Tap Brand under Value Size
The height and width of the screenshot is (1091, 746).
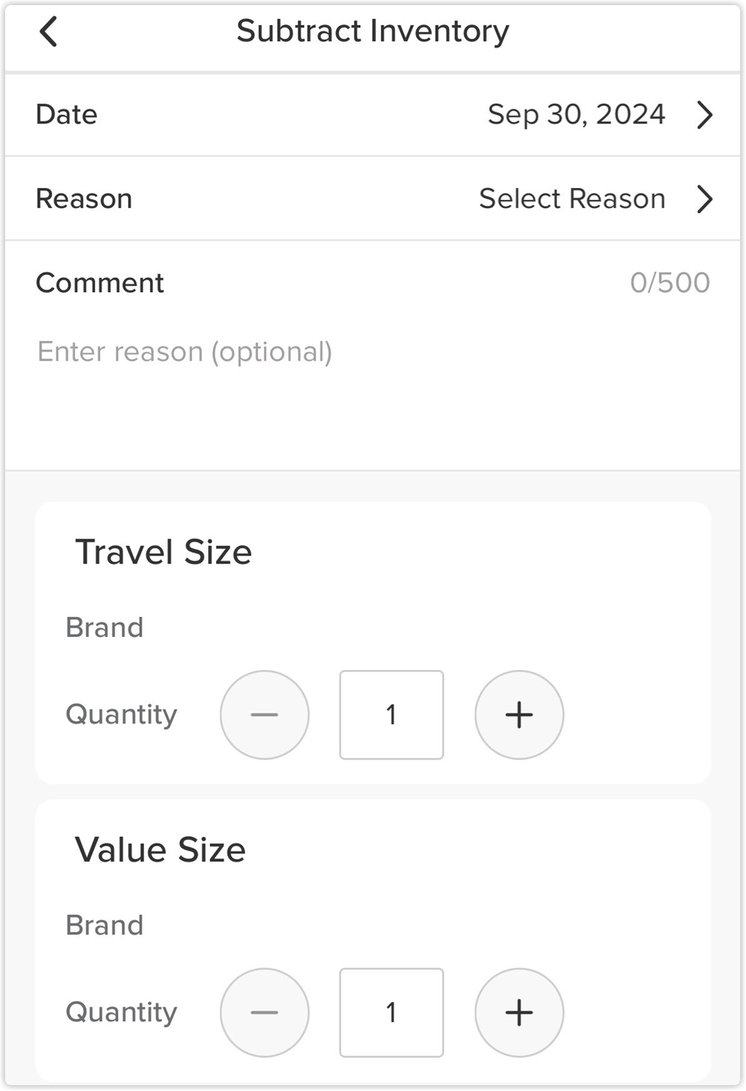tap(104, 925)
